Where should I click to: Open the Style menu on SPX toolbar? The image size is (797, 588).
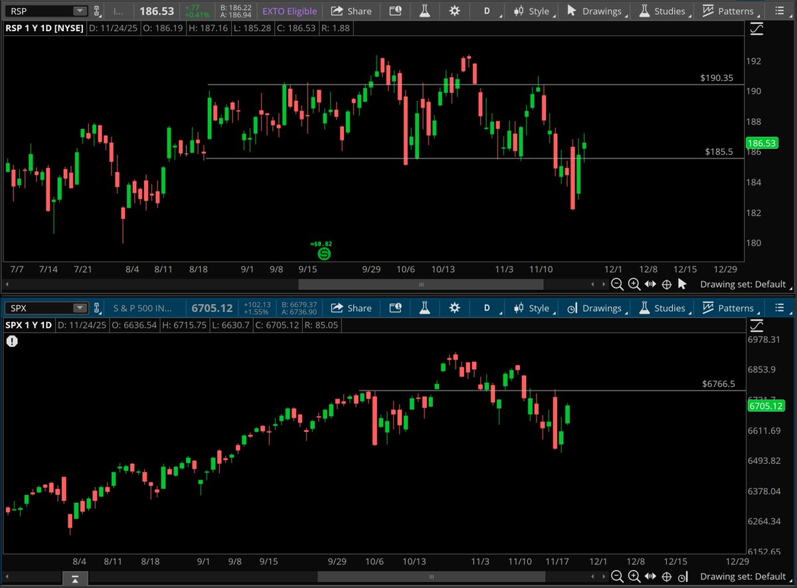pos(535,307)
